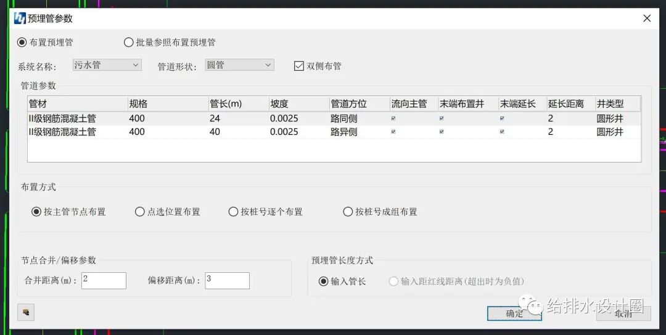Click the 路同侧 cell
The image size is (666, 335).
point(360,119)
